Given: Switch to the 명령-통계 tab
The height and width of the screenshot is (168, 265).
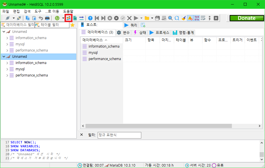Looking at the screenshot, I should pos(183,33).
